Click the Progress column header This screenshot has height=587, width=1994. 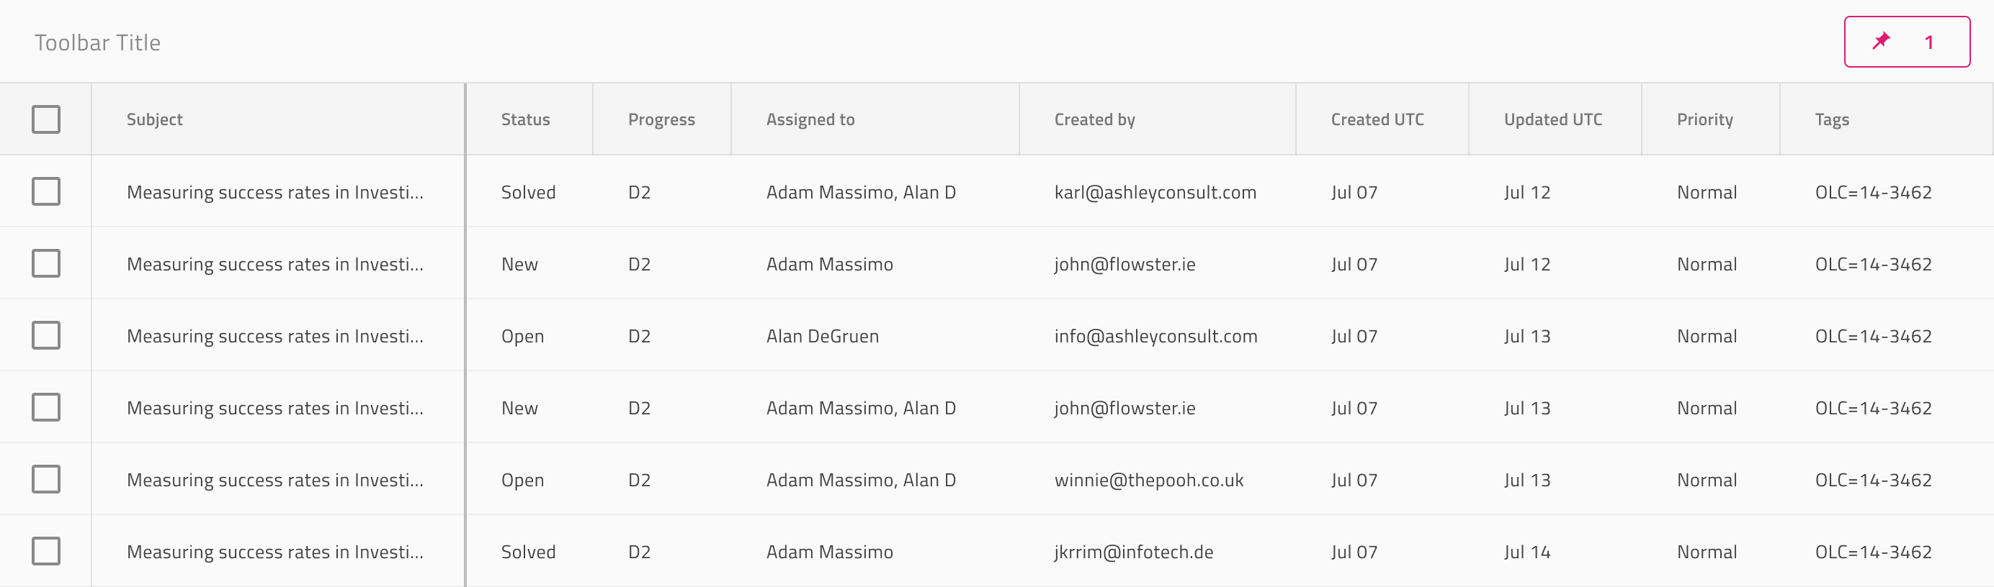pos(661,119)
